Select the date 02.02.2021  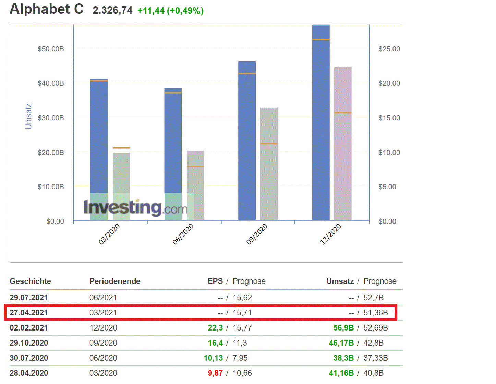[x=29, y=328]
